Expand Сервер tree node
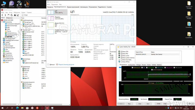This screenshot has width=195, height=110. point(2,42)
